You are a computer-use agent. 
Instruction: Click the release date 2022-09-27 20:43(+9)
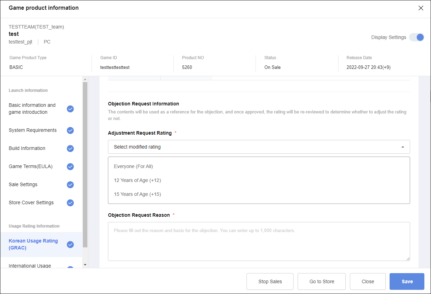[369, 67]
